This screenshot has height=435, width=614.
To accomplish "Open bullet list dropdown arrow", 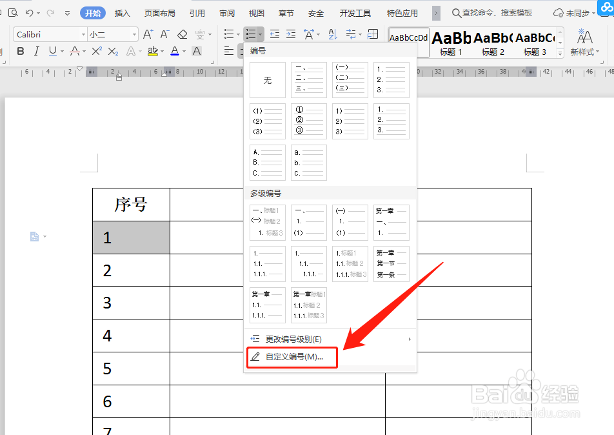I will [238, 34].
